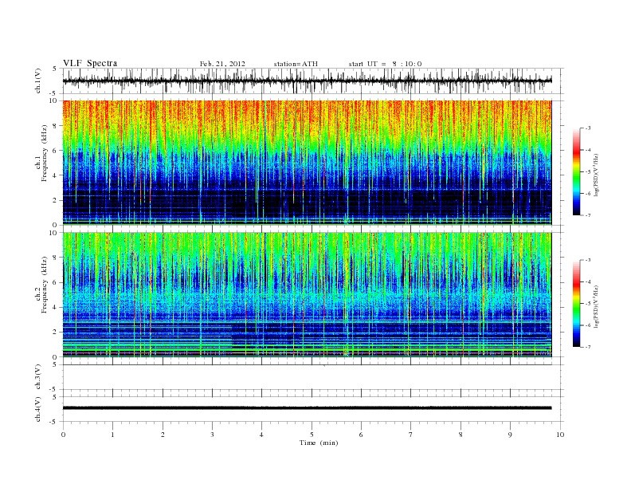Click the 'ch.1(V)' waveform axis label

(37, 81)
